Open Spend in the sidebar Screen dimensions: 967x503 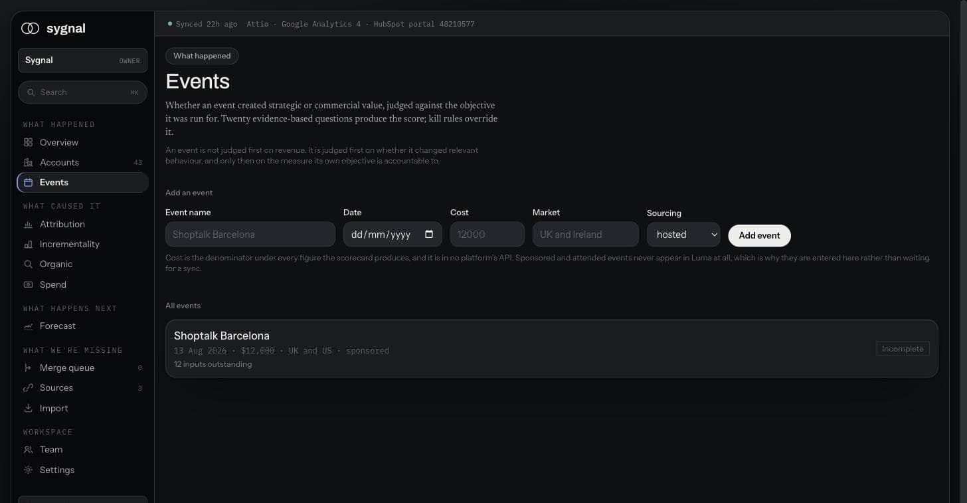pyautogui.click(x=82, y=284)
